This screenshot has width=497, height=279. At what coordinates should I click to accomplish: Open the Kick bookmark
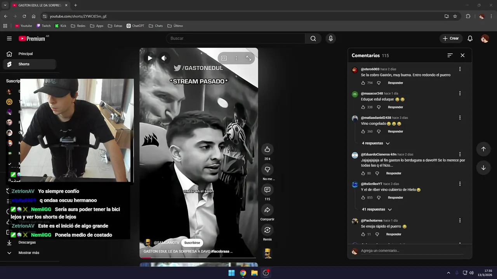pos(61,26)
